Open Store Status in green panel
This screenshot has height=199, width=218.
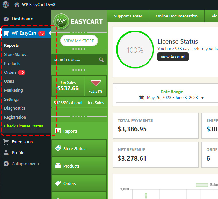point(79,148)
